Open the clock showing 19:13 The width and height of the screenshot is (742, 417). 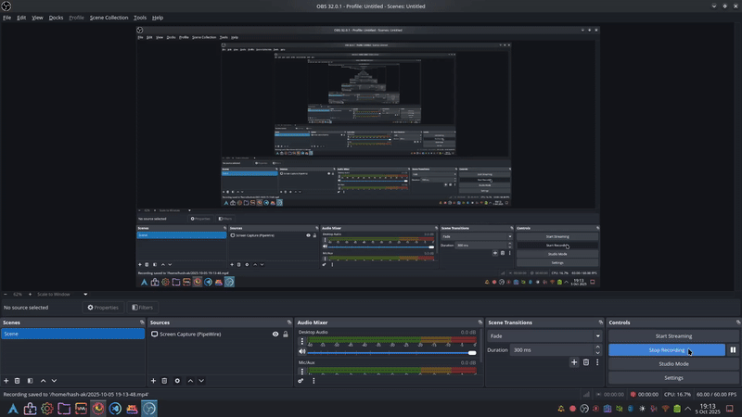click(x=708, y=409)
